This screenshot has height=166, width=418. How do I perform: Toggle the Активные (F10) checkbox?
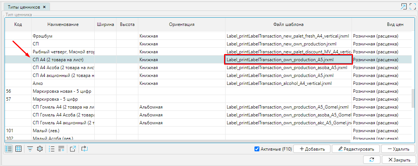coord(257,149)
